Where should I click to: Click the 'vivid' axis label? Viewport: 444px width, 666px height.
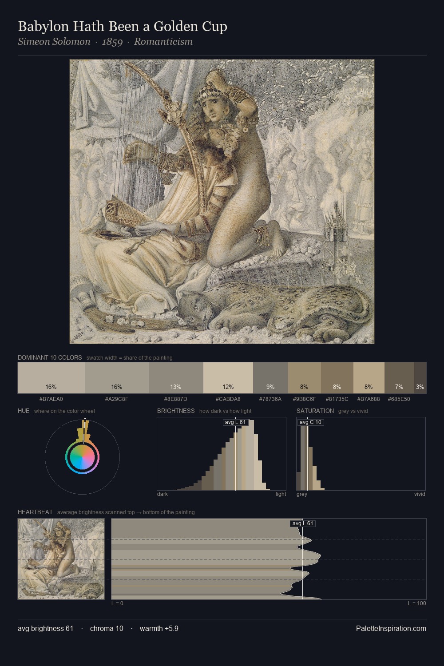420,494
